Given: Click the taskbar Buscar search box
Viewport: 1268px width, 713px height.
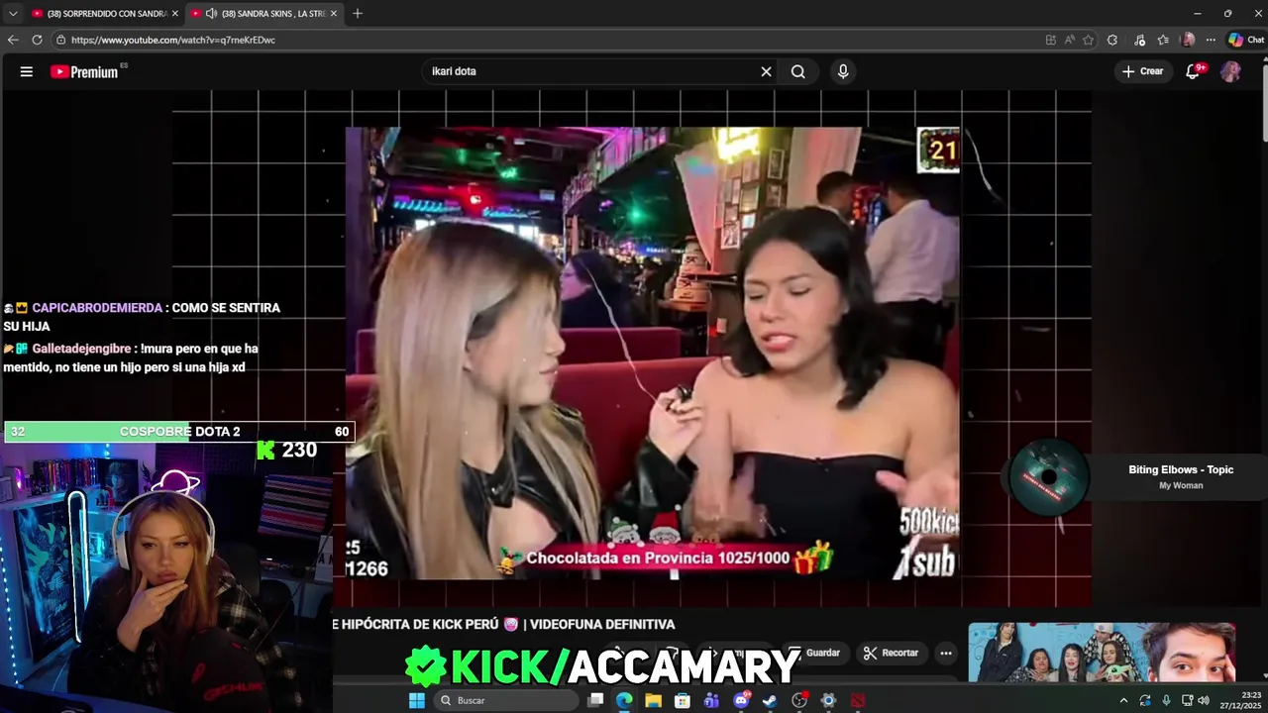Looking at the screenshot, I should (x=506, y=700).
